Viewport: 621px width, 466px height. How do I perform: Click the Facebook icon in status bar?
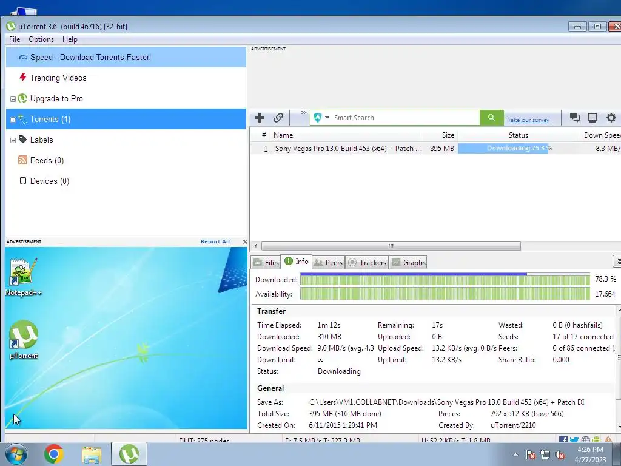click(x=563, y=440)
